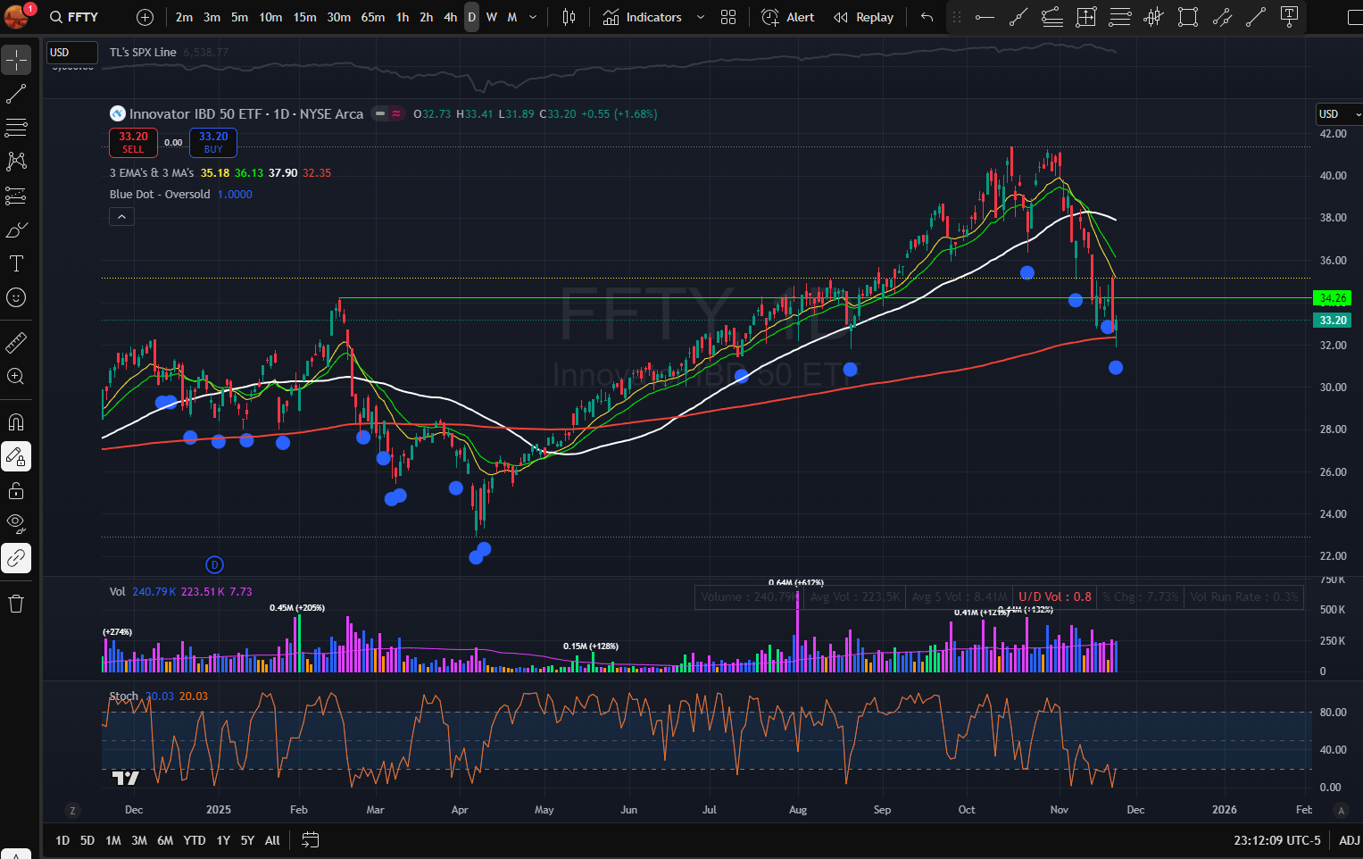Click the 3 EMA's & 3 MA's indicator label
This screenshot has width=1363, height=859.
click(x=152, y=173)
